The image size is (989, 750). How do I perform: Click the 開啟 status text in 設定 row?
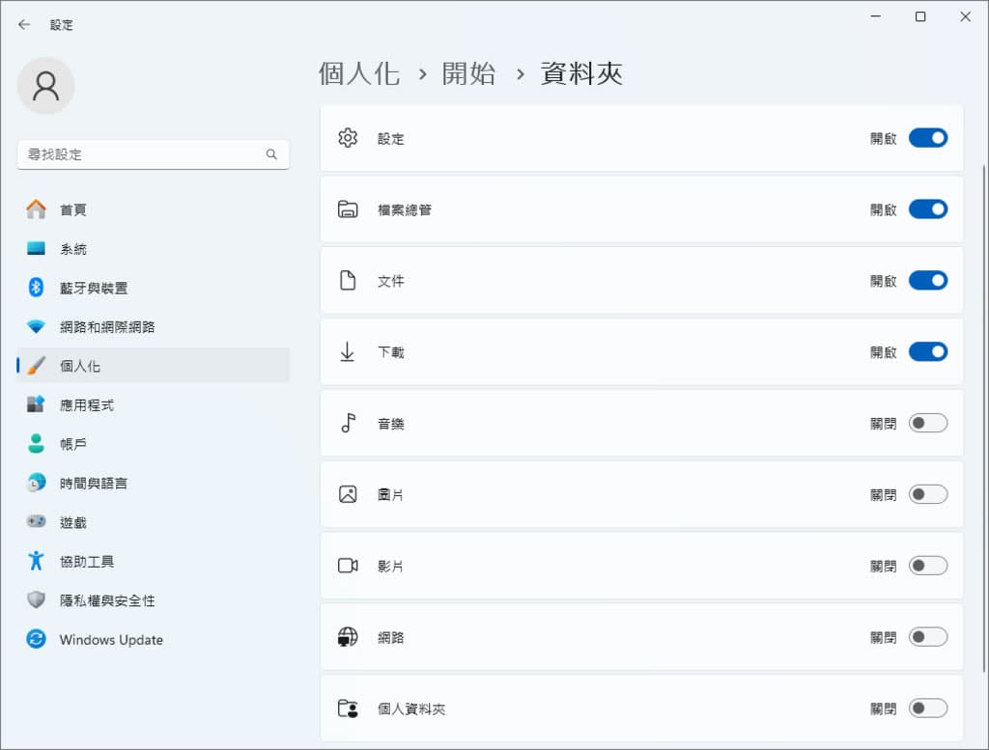coord(883,139)
